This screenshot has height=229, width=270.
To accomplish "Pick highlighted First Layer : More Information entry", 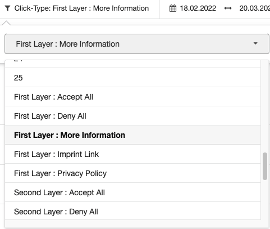I will click(132, 135).
